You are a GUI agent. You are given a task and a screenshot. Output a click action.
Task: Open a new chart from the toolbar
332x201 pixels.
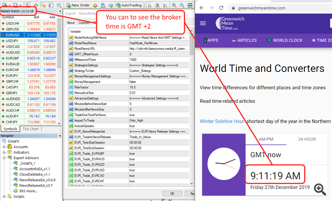click(4, 5)
